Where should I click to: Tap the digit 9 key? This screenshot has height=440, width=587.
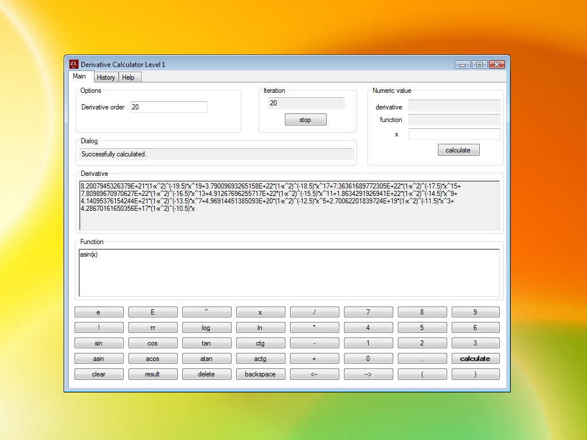[475, 312]
